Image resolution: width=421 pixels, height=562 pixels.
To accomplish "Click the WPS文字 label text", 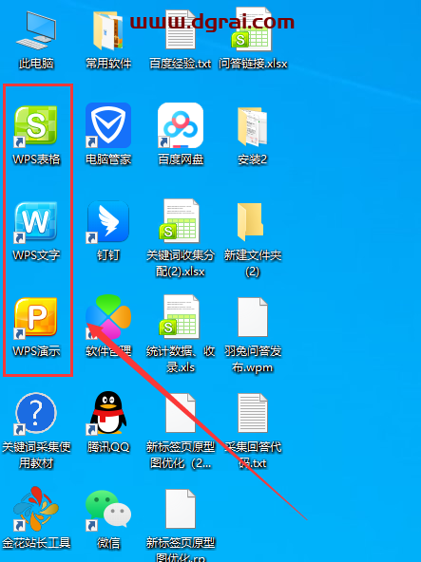I will pyautogui.click(x=36, y=255).
